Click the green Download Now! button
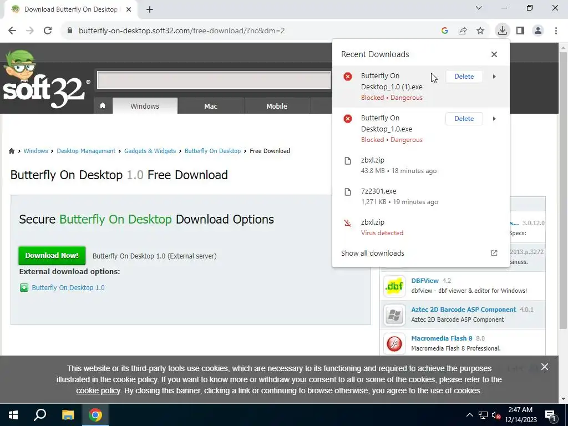Image resolution: width=568 pixels, height=426 pixels. pyautogui.click(x=52, y=256)
